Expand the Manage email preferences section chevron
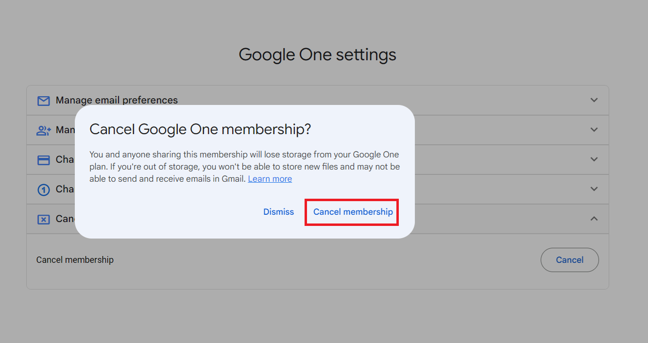648x343 pixels. [x=594, y=100]
